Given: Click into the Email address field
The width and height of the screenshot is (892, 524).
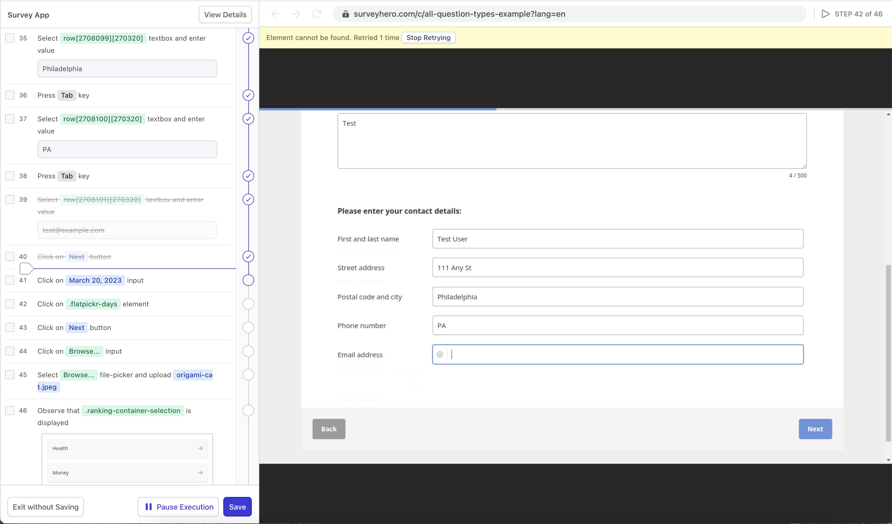Looking at the screenshot, I should click(623, 355).
